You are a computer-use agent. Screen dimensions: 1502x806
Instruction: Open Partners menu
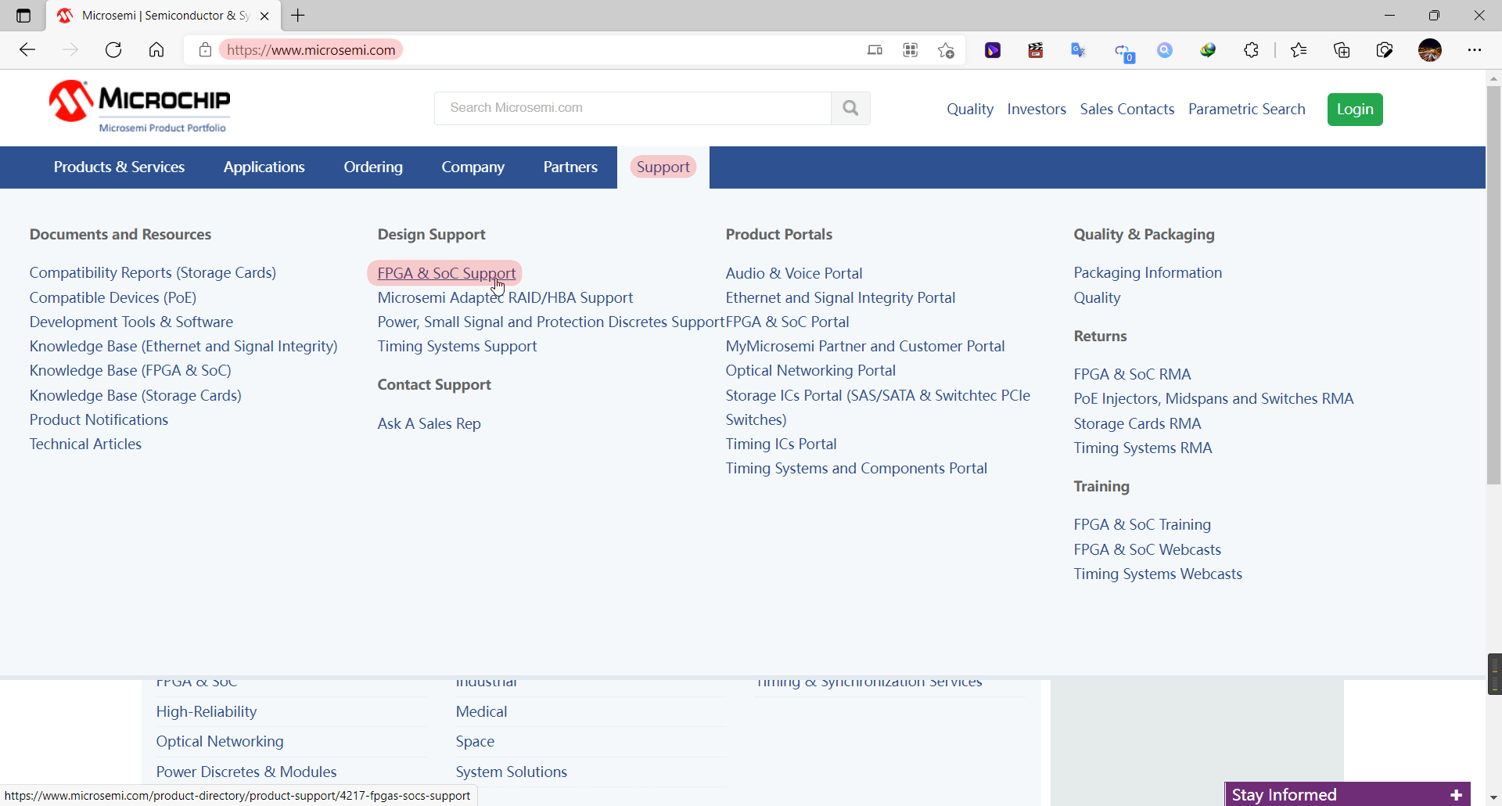tap(570, 167)
